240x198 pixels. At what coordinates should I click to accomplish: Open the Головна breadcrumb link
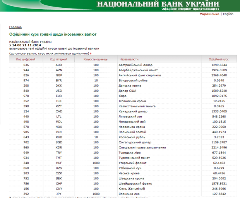(15, 27)
